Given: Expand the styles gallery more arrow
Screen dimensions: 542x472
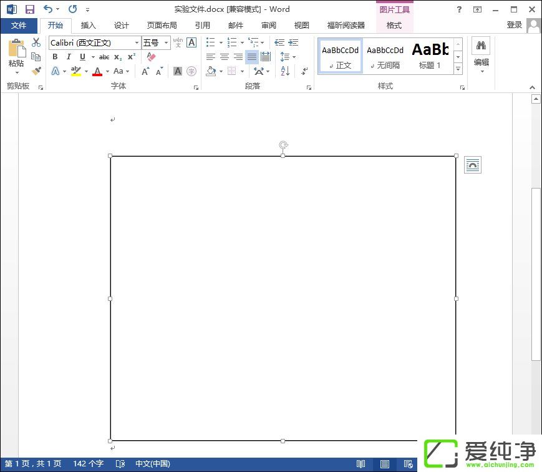Looking at the screenshot, I should point(458,69).
